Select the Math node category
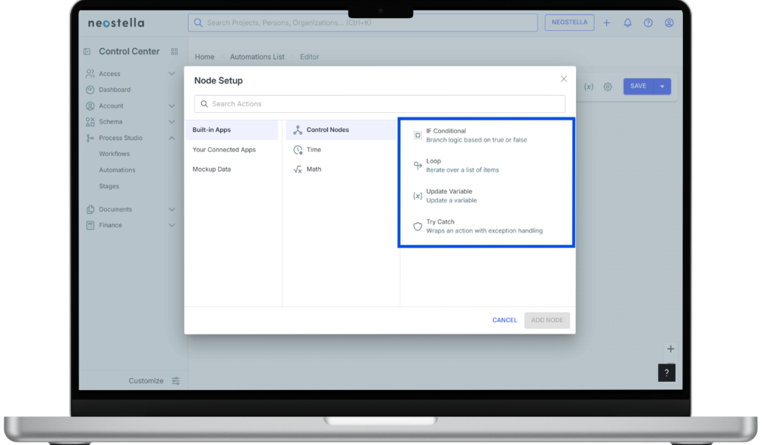 tap(313, 169)
